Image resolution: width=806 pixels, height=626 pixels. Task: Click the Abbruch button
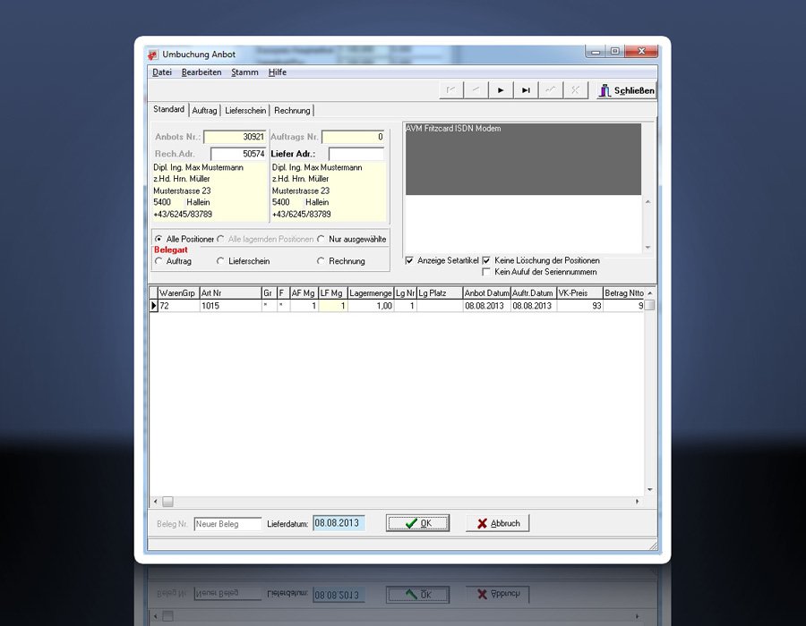click(x=498, y=523)
